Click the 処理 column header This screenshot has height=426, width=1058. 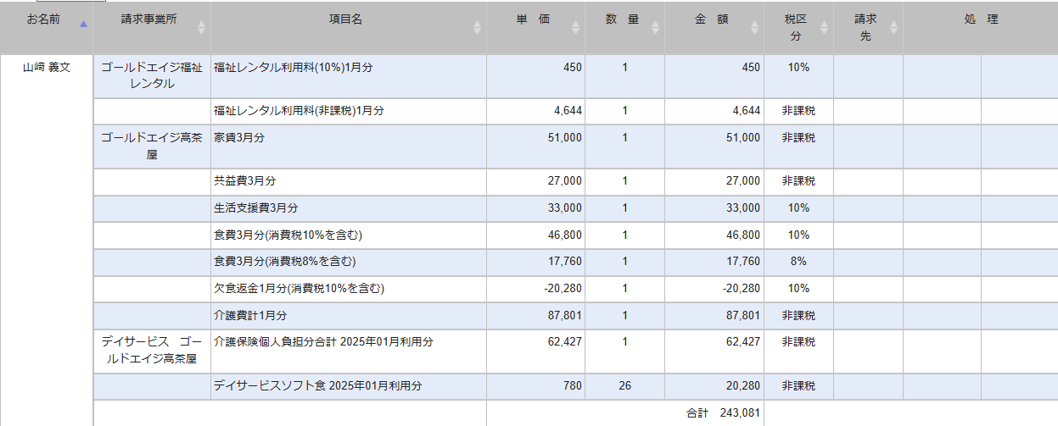point(980,20)
